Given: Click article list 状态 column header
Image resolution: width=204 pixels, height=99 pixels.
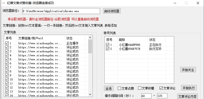Looking at the screenshot, I should click(75, 38).
